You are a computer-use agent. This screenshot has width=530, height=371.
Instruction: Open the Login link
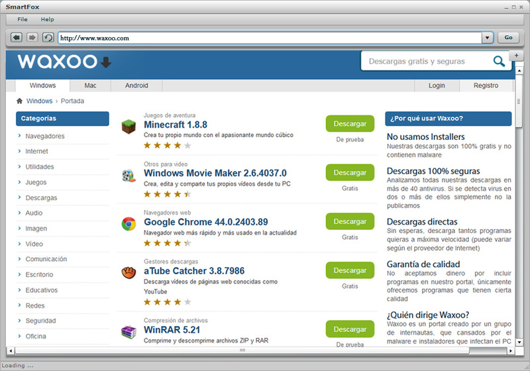(437, 85)
